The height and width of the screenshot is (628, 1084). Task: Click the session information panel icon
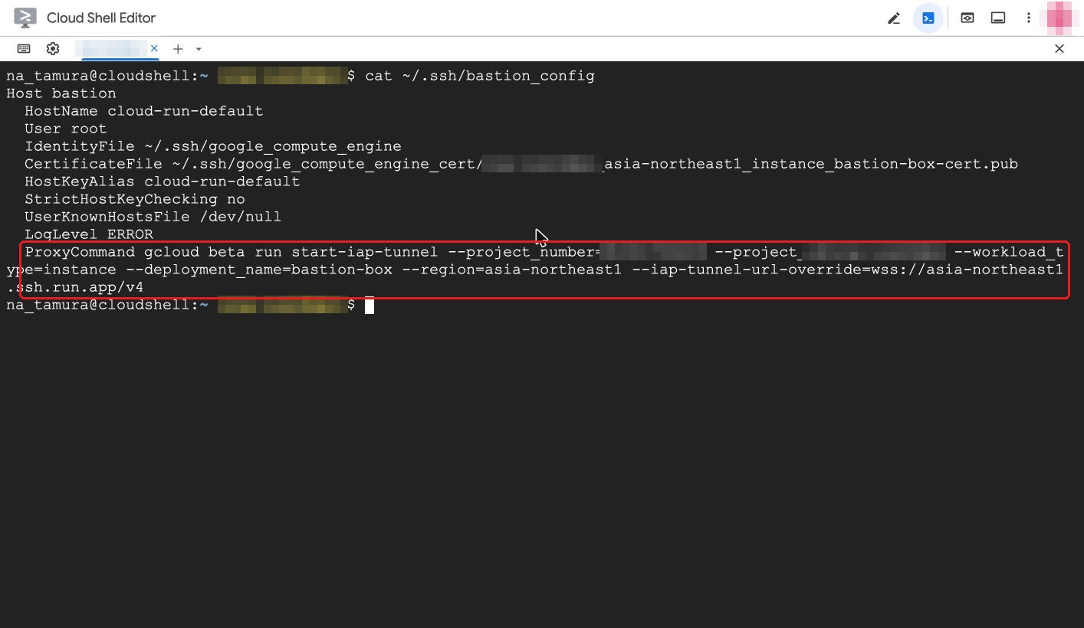point(997,18)
